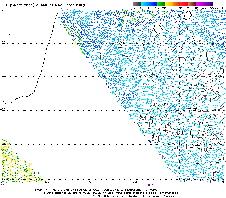Screen dimensions: 226x198
Task: Click the dark purple 45-50 knots legend swatch
Action: click(x=208, y=4)
